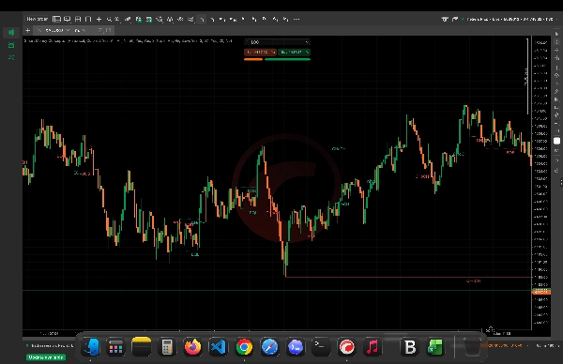Click the Update available button

coord(46,357)
